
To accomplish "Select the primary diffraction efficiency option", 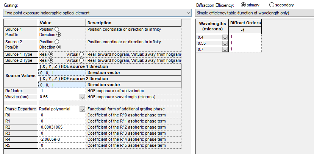I will pos(243,5).
